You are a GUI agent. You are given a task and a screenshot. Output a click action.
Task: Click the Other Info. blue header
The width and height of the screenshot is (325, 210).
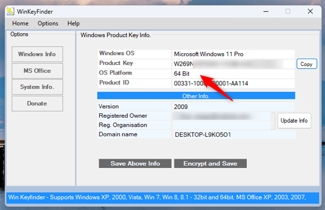[196, 96]
